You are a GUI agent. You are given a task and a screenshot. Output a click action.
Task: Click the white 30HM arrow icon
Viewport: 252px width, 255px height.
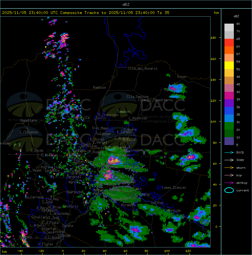(x=229, y=160)
